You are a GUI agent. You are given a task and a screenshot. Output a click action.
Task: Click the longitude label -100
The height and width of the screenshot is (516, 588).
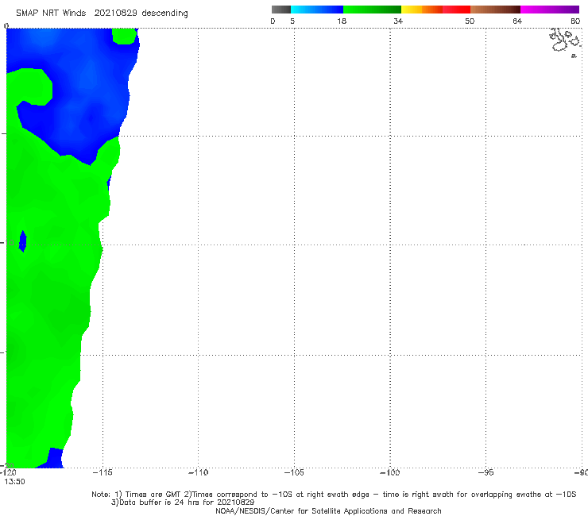(x=389, y=472)
